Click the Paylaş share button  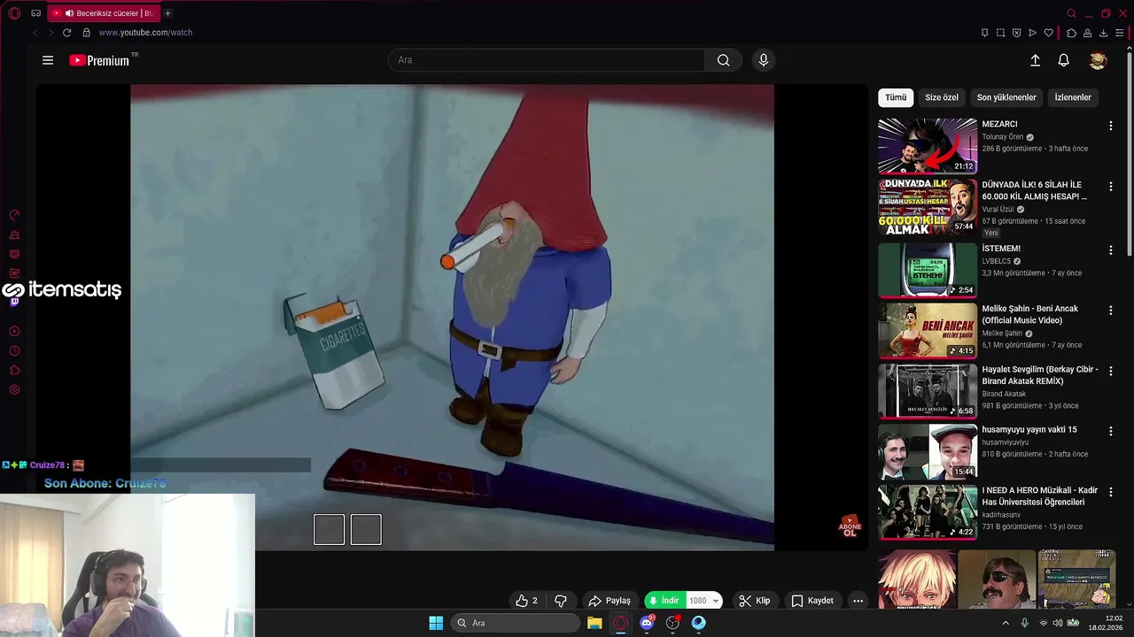pyautogui.click(x=610, y=601)
